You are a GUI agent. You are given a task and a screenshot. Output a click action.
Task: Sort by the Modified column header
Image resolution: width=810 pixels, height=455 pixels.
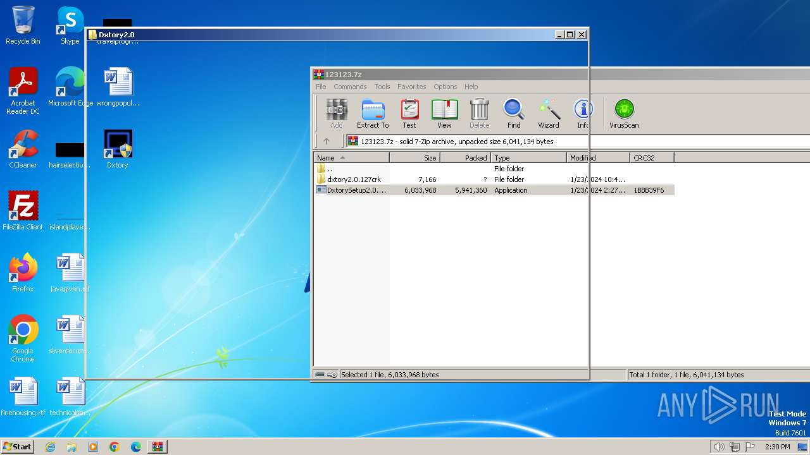598,158
